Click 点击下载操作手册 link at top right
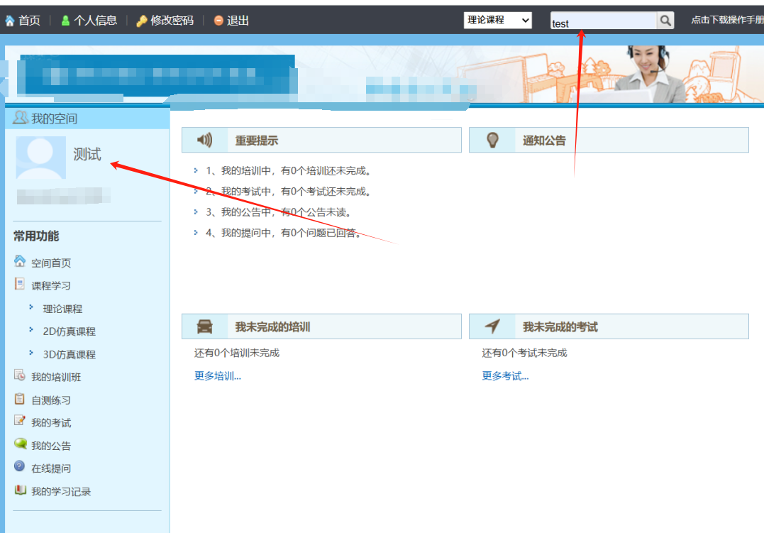 pos(727,20)
